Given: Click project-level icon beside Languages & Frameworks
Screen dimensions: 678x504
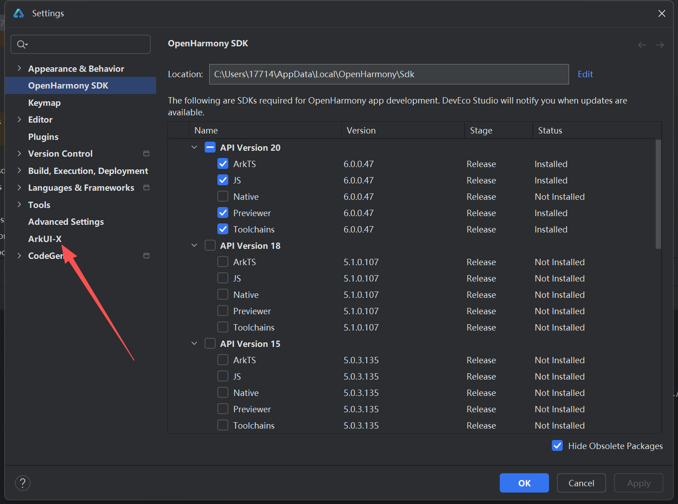Looking at the screenshot, I should point(146,188).
